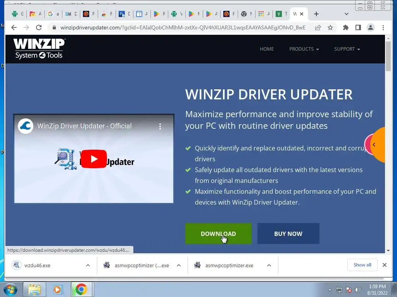This screenshot has width=397, height=297.
Task: Switch to the blue 'Ps' icon tab
Action: (124, 14)
